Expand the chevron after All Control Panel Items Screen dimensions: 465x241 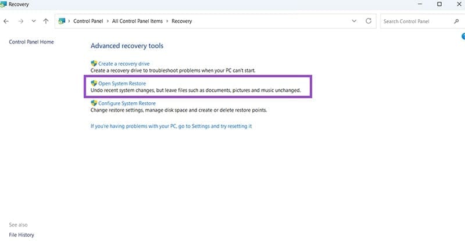point(167,21)
